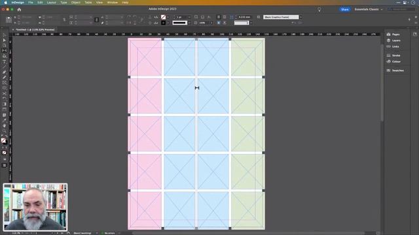Screen dimensions: 419x235
Task: Open the Stroke panel
Action: tap(393, 55)
